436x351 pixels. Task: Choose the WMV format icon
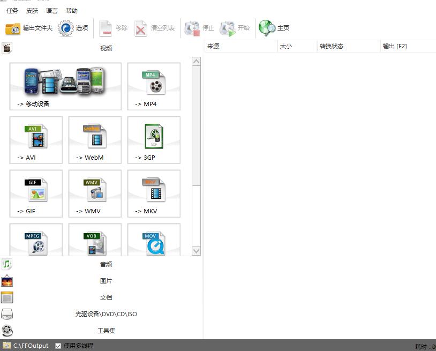coord(95,193)
